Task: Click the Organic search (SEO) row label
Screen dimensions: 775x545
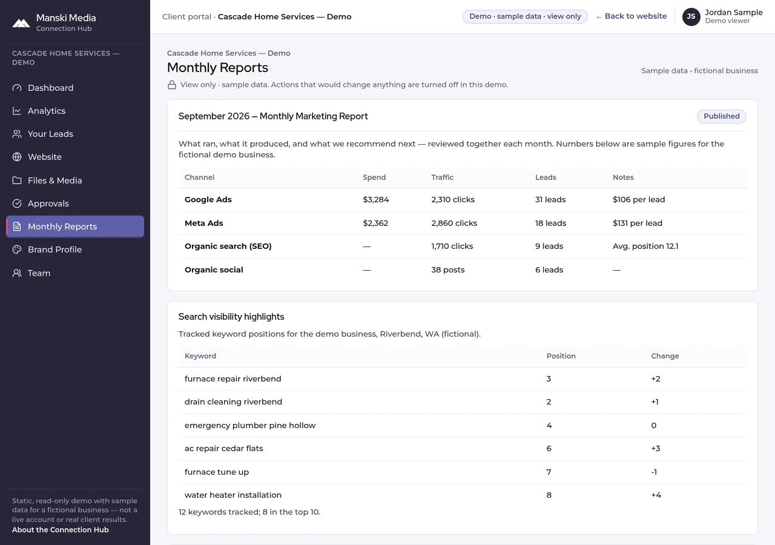Action: [x=228, y=246]
